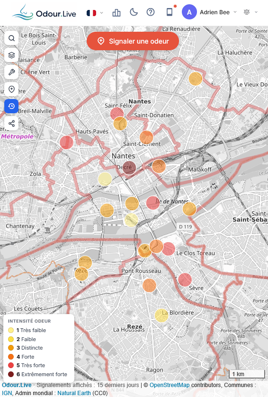
Task: Select the '1 Très faible' legend swatch
Action: (x=11, y=330)
